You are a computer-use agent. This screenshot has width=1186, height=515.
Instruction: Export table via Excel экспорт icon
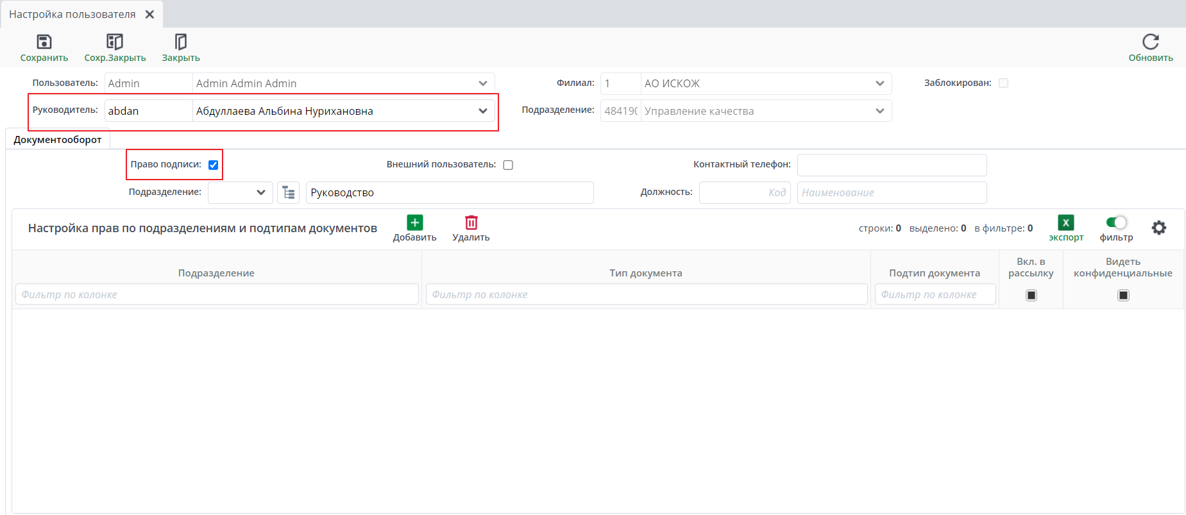click(x=1065, y=223)
